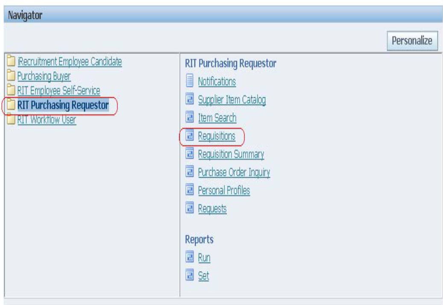This screenshot has height=305, width=443.
Task: Select the Purchasing Buyer responsibility
Action: [44, 76]
